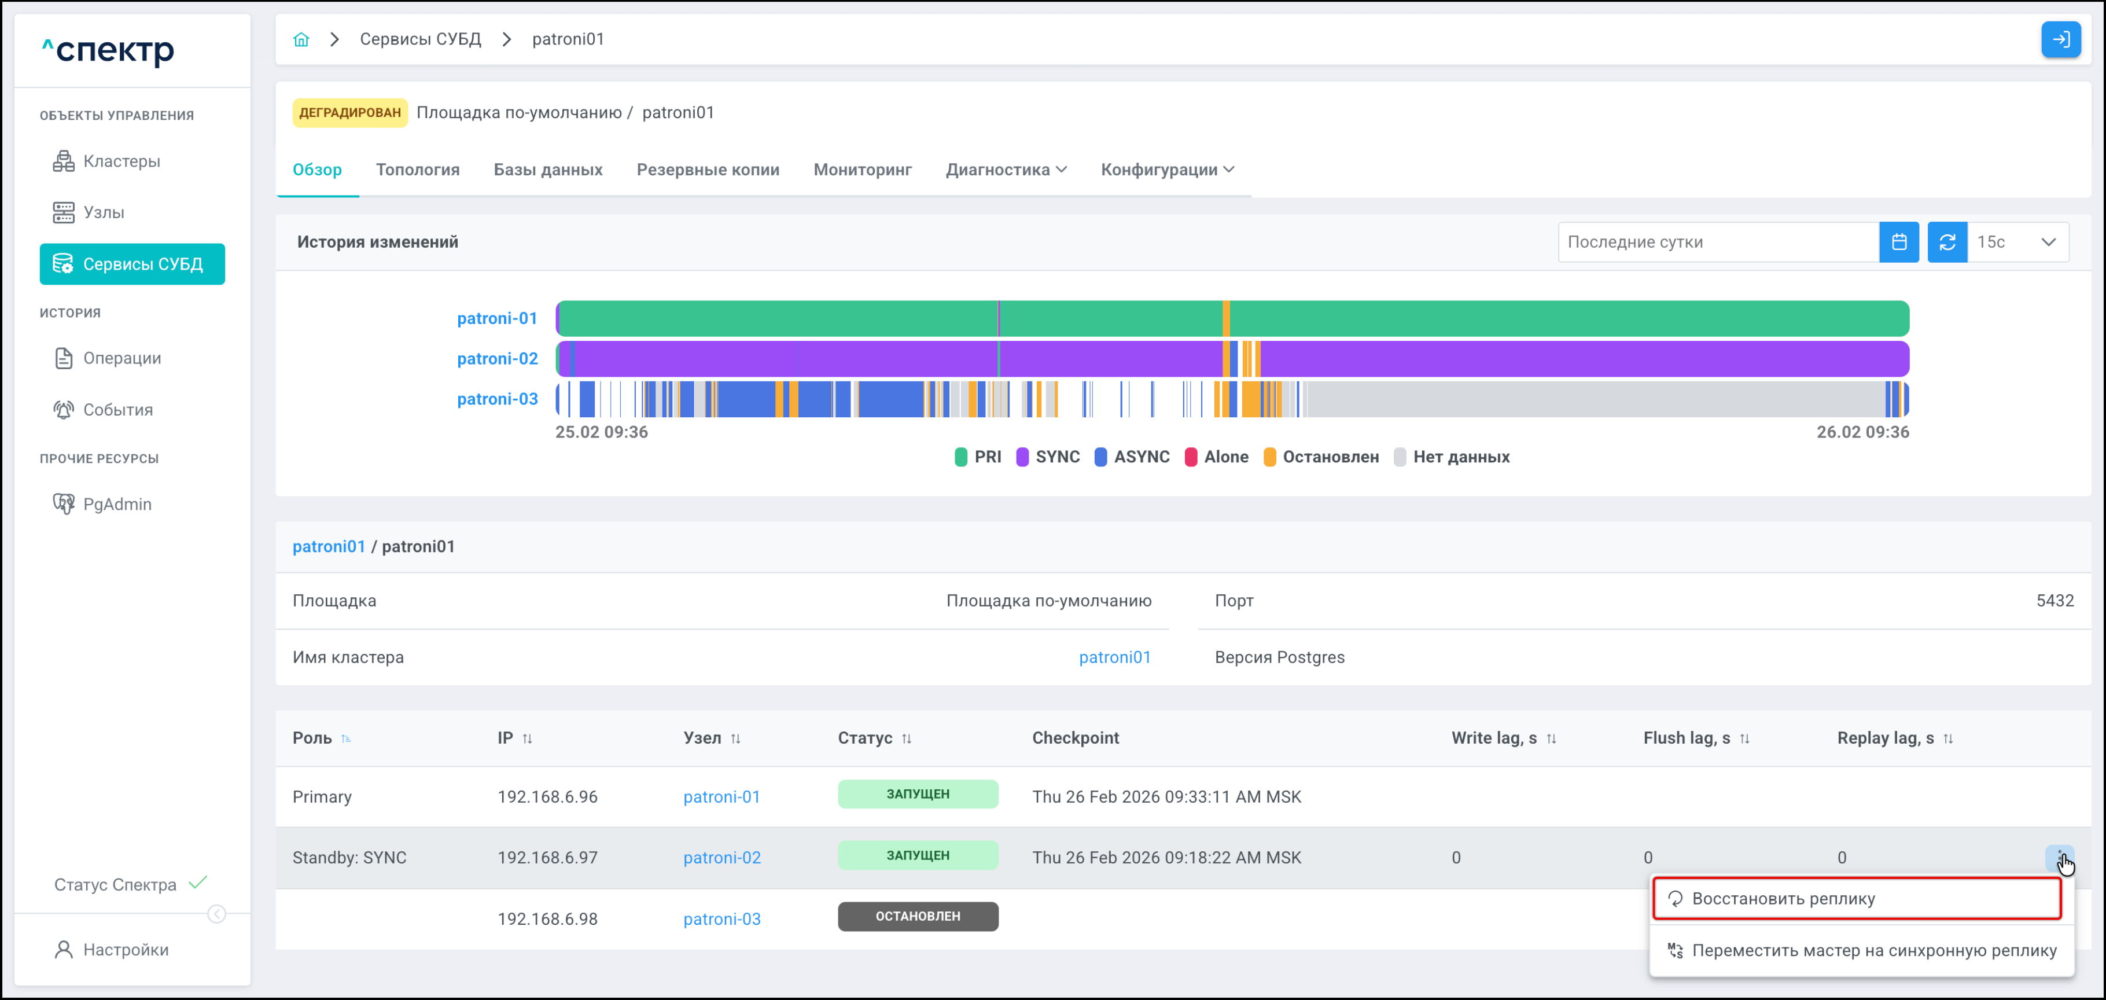Open the patroni-03 node link
The image size is (2106, 1000).
pos(721,919)
